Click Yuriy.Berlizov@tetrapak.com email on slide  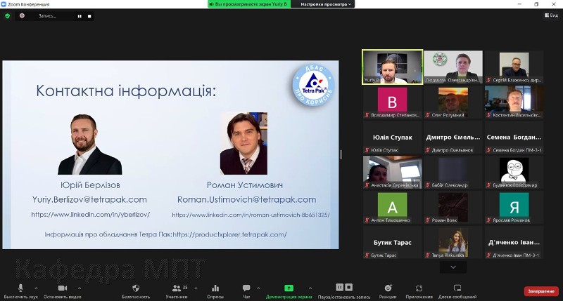pyautogui.click(x=89, y=199)
